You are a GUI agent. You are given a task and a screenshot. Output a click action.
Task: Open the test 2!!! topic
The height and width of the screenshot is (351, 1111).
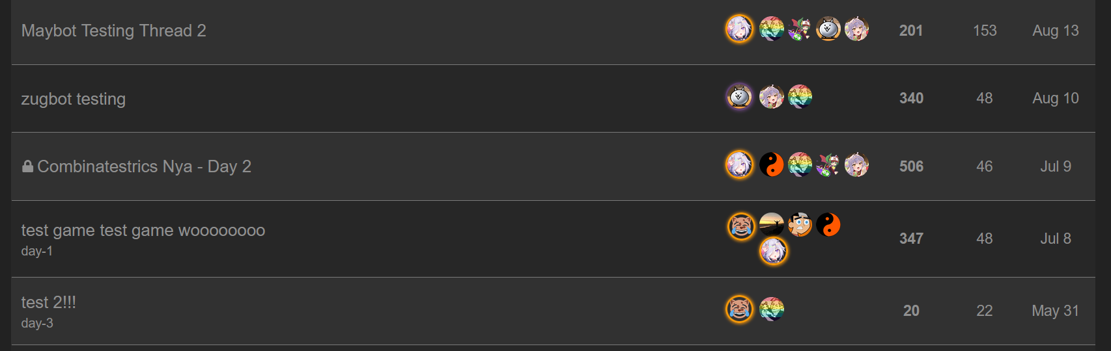pyautogui.click(x=48, y=302)
